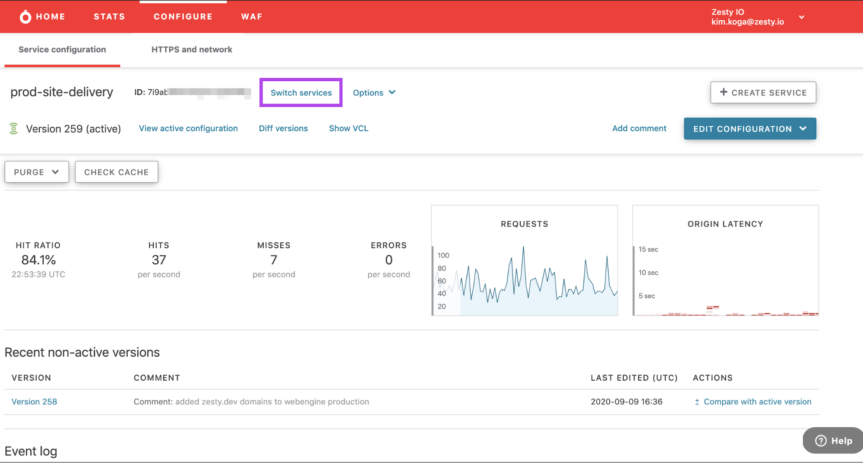The width and height of the screenshot is (863, 463).
Task: Click Compare with active version link
Action: 757,402
